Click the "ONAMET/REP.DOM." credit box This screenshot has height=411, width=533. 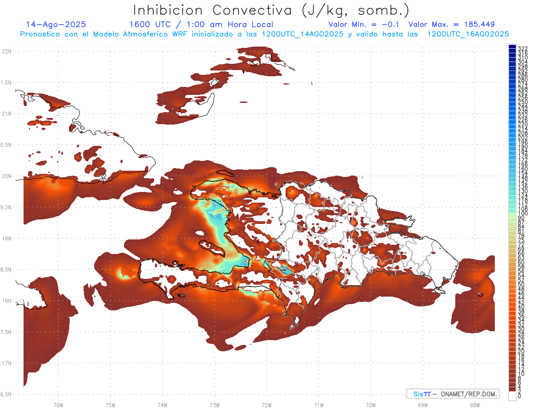tap(453, 394)
